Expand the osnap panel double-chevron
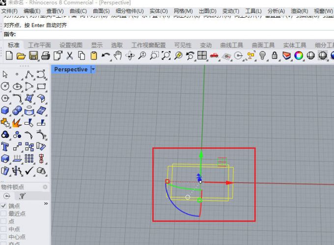Image resolution: width=334 pixels, height=245 pixels. pos(46,204)
